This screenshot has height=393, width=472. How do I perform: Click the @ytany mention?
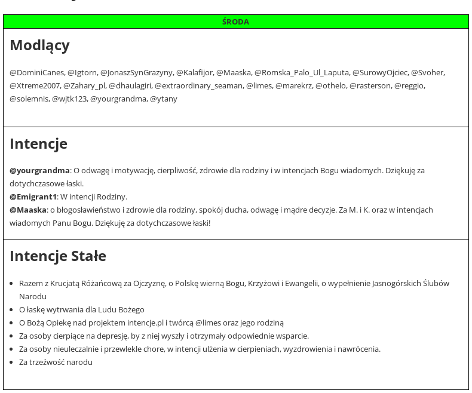tap(163, 99)
